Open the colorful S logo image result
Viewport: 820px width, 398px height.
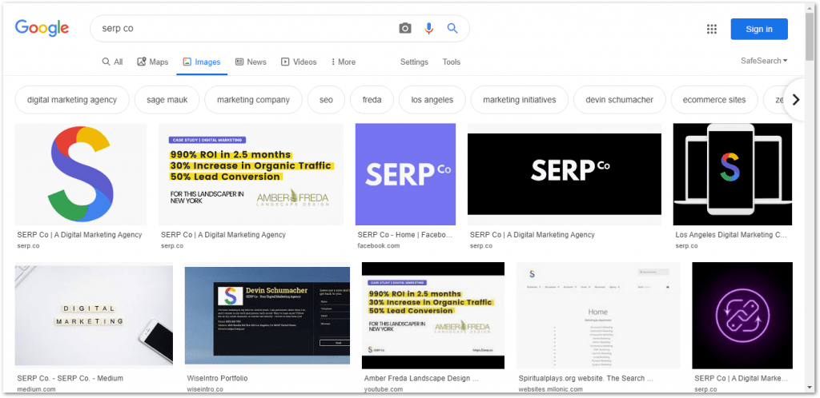81,174
